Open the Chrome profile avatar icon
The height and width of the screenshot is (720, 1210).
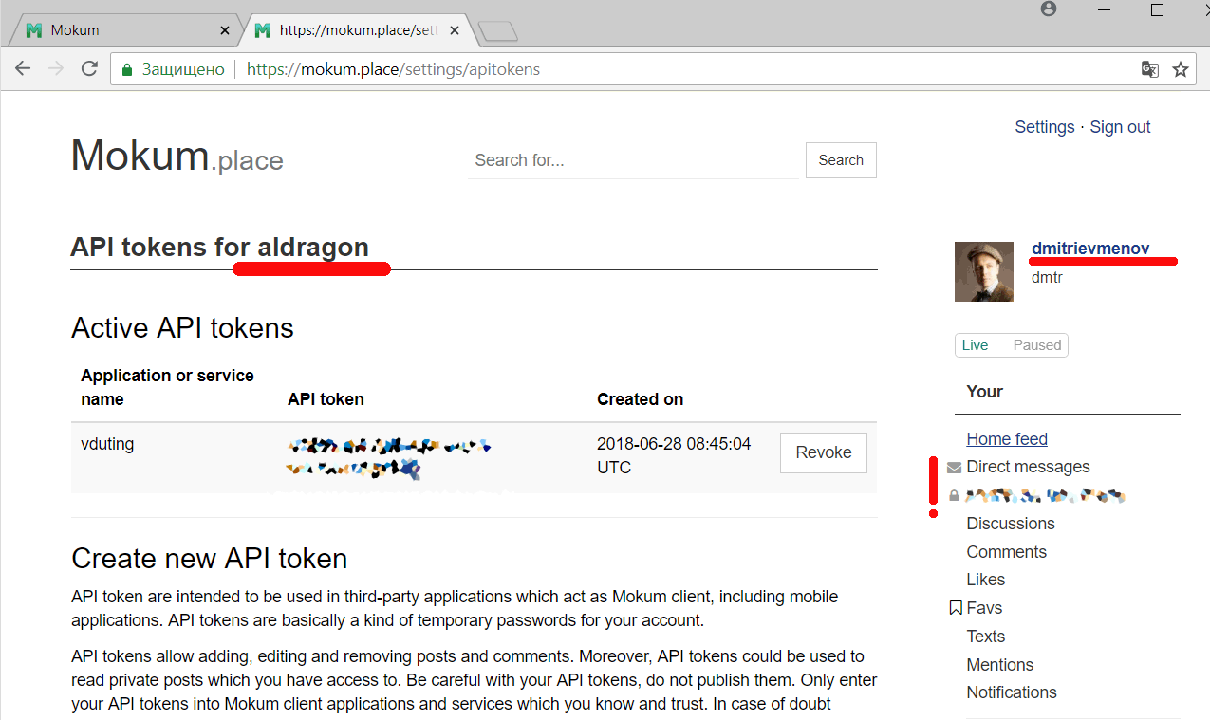[1048, 9]
